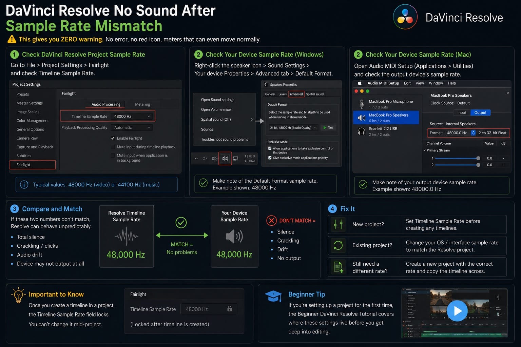Select MacBook Pro Microphone device icon
This screenshot has height=347, width=521.
(x=362, y=104)
